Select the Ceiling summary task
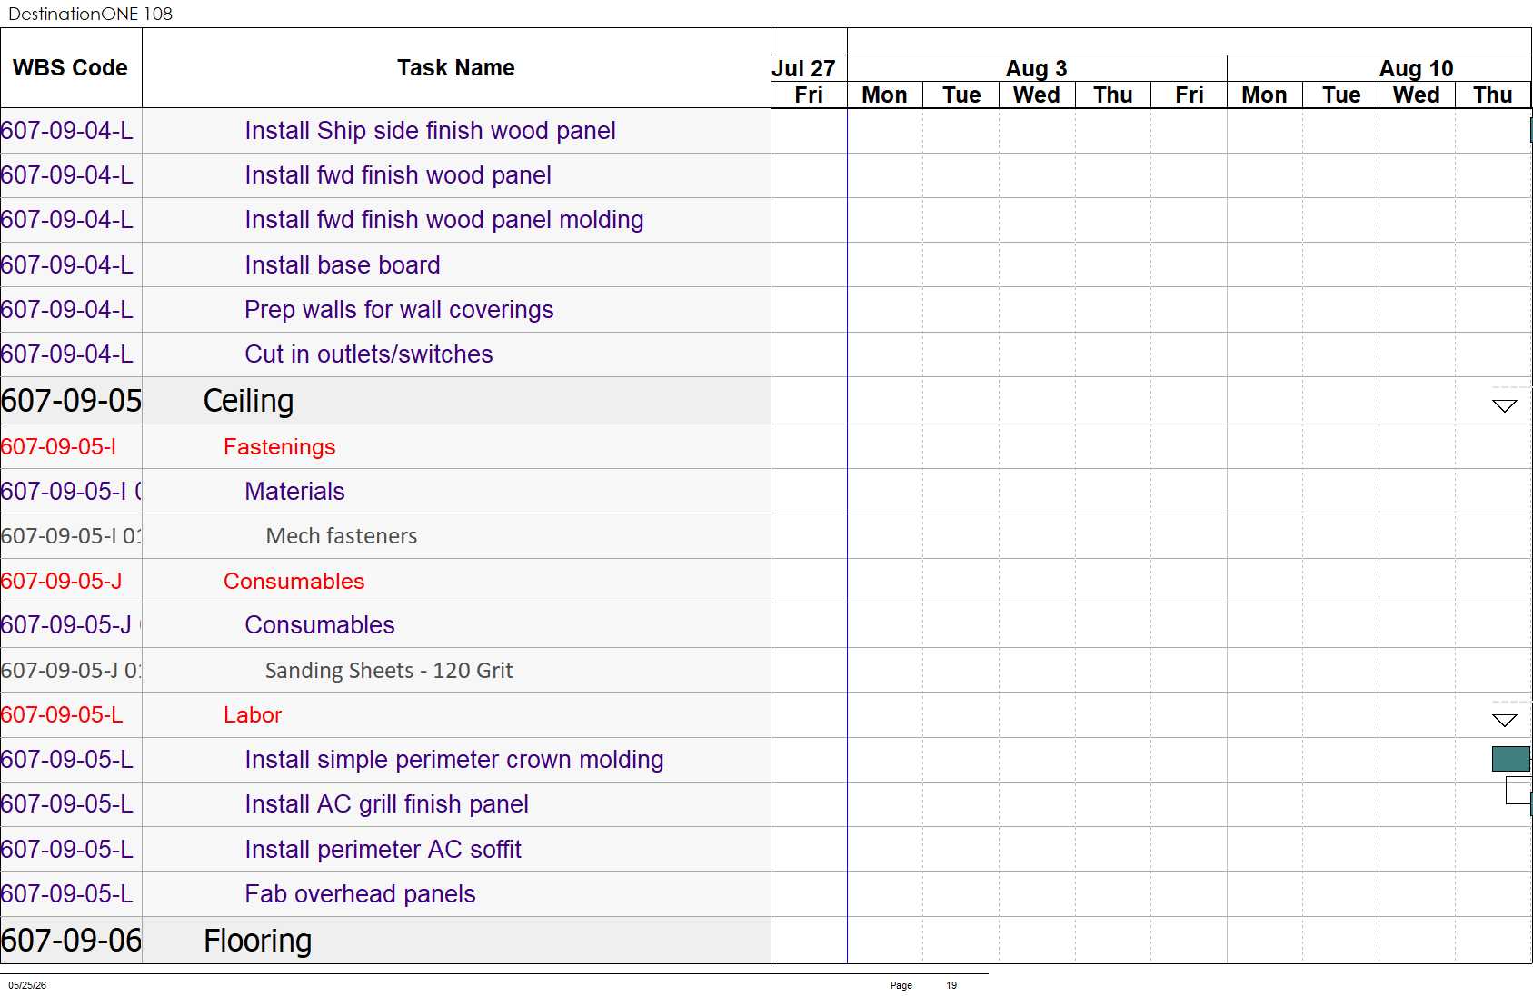Viewport: 1533px width, 997px height. pos(248,401)
